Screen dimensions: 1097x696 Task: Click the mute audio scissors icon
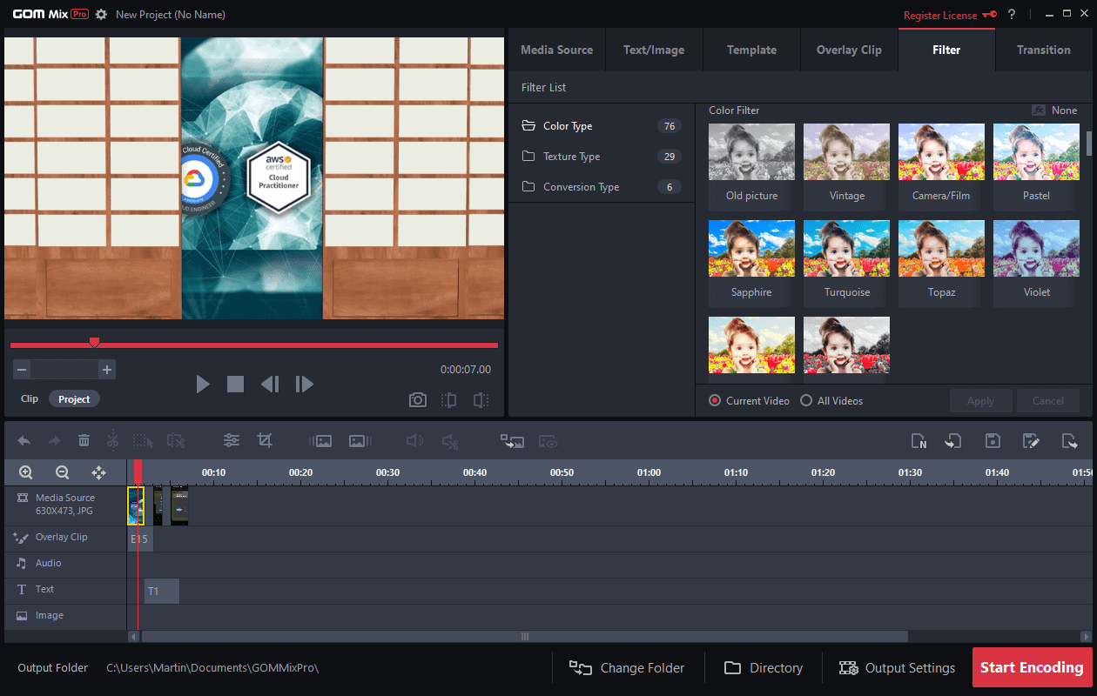450,441
